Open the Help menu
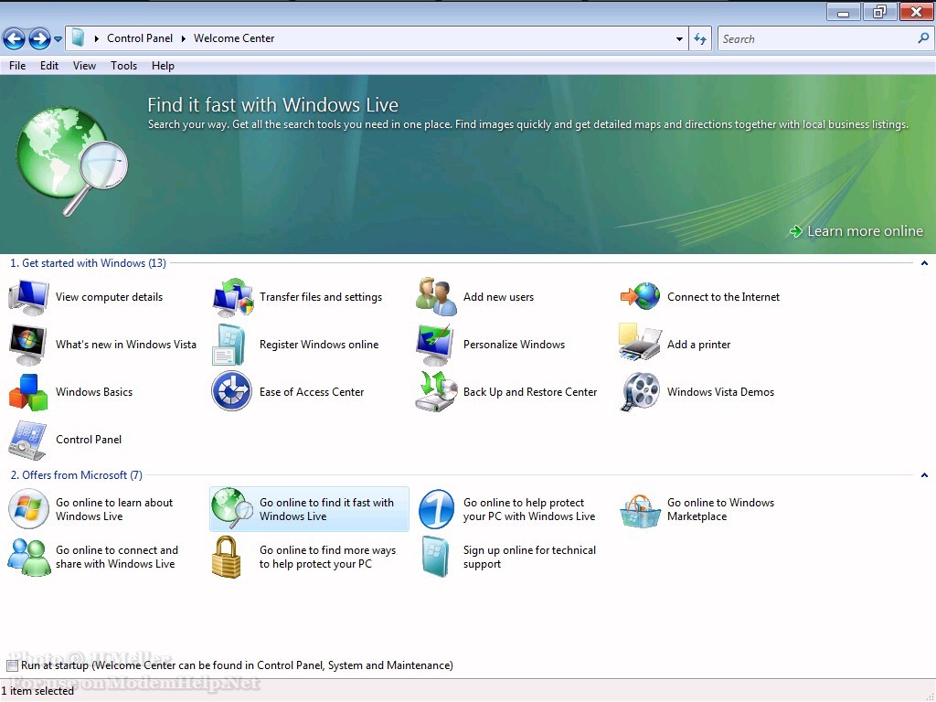The image size is (936, 702). (x=163, y=66)
